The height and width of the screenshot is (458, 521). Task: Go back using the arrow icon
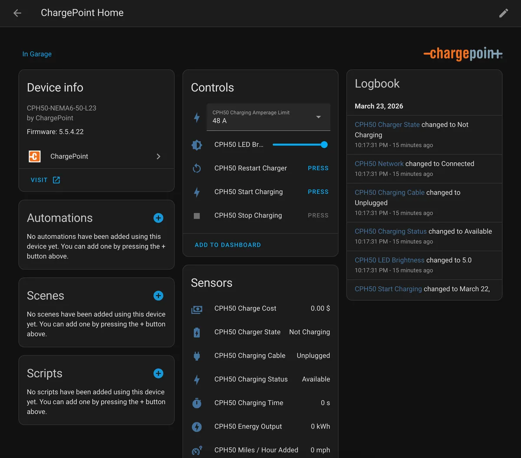tap(17, 13)
